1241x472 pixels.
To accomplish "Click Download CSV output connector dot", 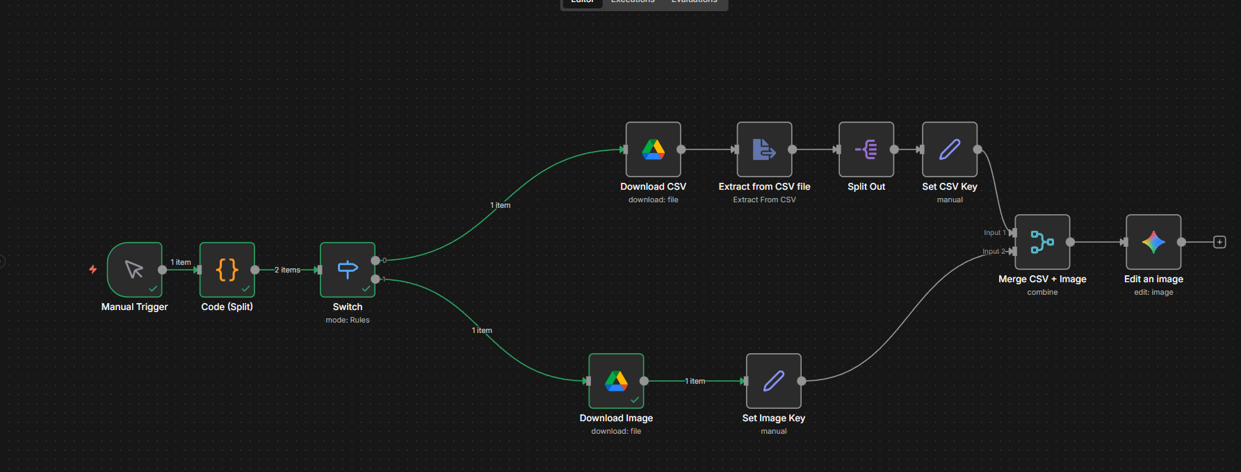I will click(681, 149).
